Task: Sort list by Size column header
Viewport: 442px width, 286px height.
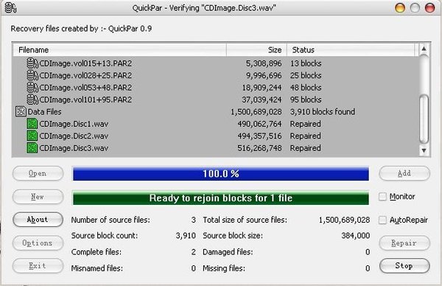Action: coord(256,50)
